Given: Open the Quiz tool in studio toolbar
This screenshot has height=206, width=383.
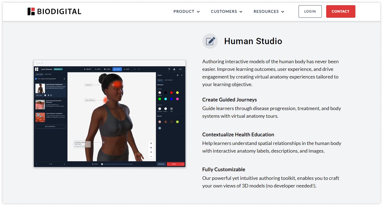Looking at the screenshot, I should pyautogui.click(x=126, y=69).
